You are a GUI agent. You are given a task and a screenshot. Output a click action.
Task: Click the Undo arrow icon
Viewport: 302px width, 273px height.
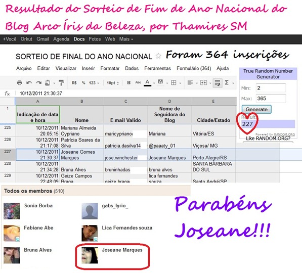coord(29,83)
